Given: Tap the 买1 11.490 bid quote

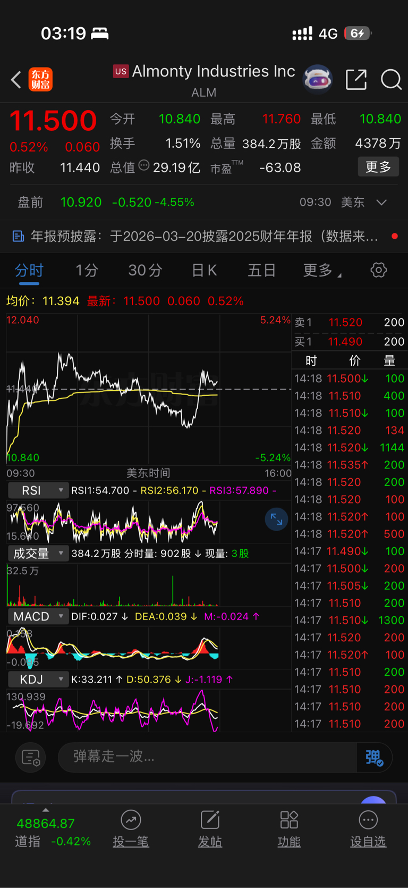Looking at the screenshot, I should click(x=350, y=341).
